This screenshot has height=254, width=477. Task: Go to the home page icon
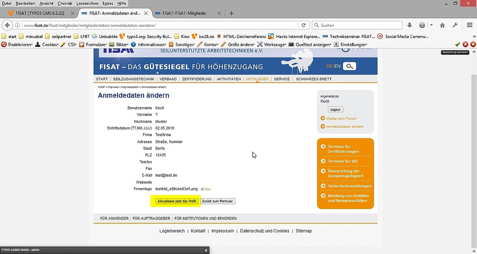click(442, 25)
